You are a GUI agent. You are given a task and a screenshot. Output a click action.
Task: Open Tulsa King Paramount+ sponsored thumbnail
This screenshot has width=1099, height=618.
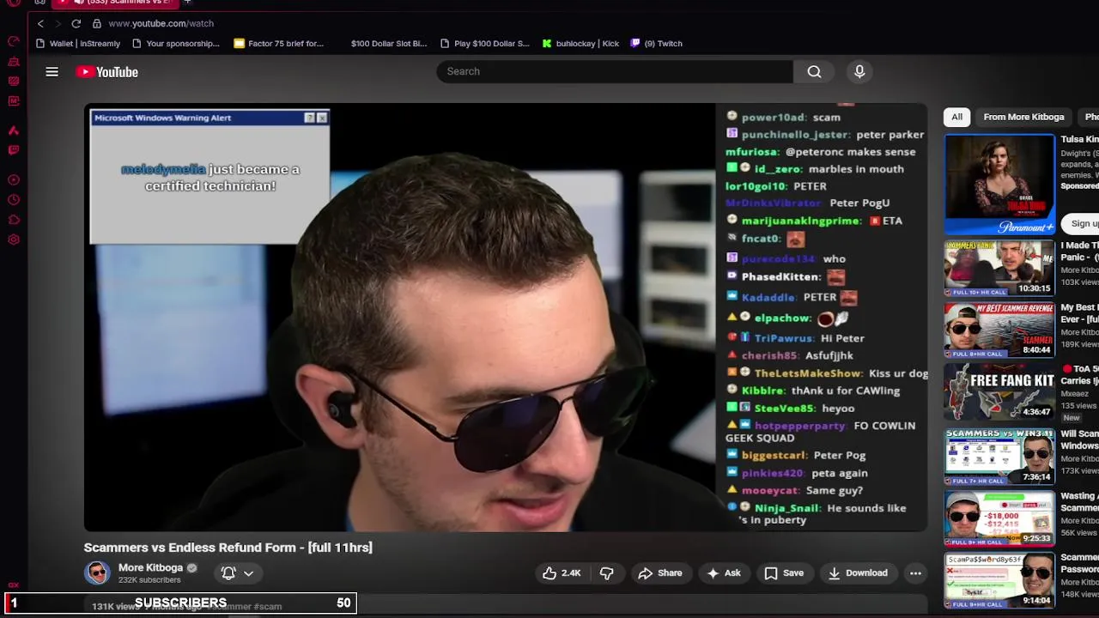click(999, 185)
